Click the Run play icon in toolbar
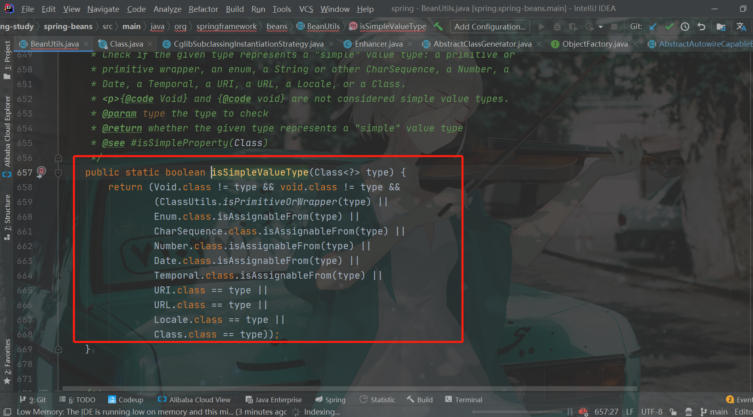This screenshot has width=753, height=417. pyautogui.click(x=541, y=27)
